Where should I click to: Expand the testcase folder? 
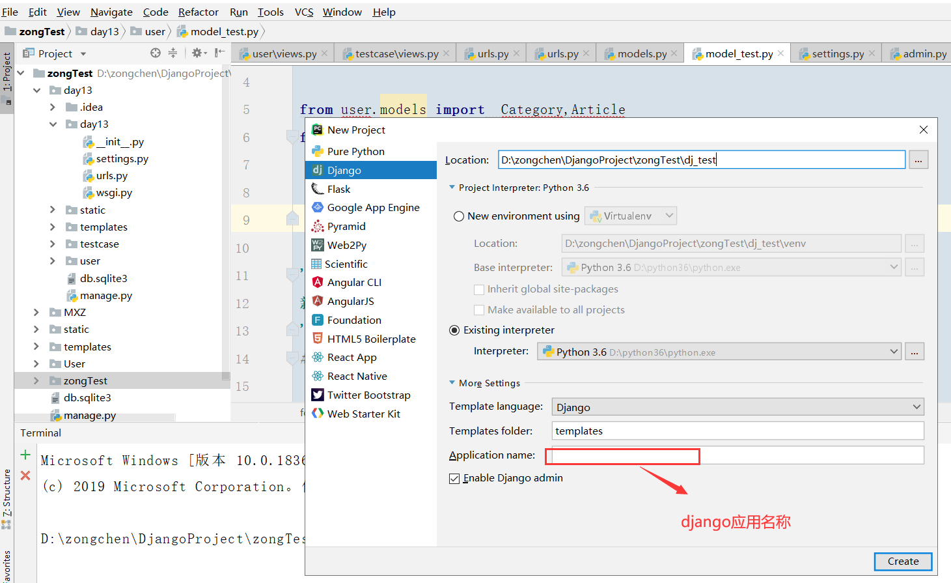point(53,244)
